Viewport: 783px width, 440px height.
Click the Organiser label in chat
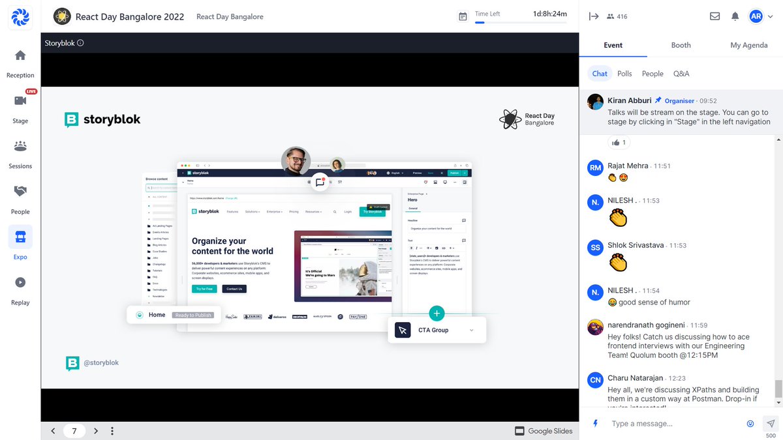coord(679,101)
